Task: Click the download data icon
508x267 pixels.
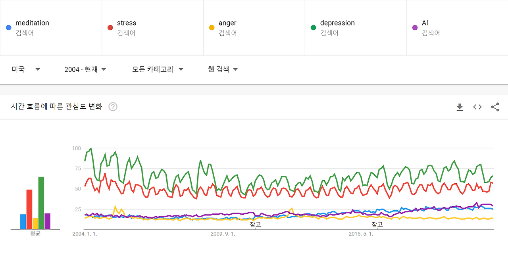Action: 460,107
